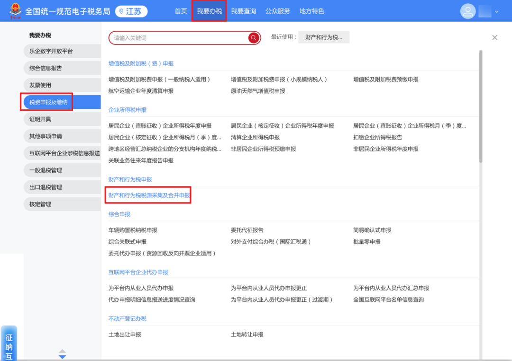
Task: Open 清算企业所得税申报
Action: click(x=255, y=137)
